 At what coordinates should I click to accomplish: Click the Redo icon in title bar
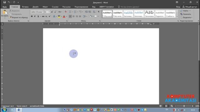coord(14,2)
